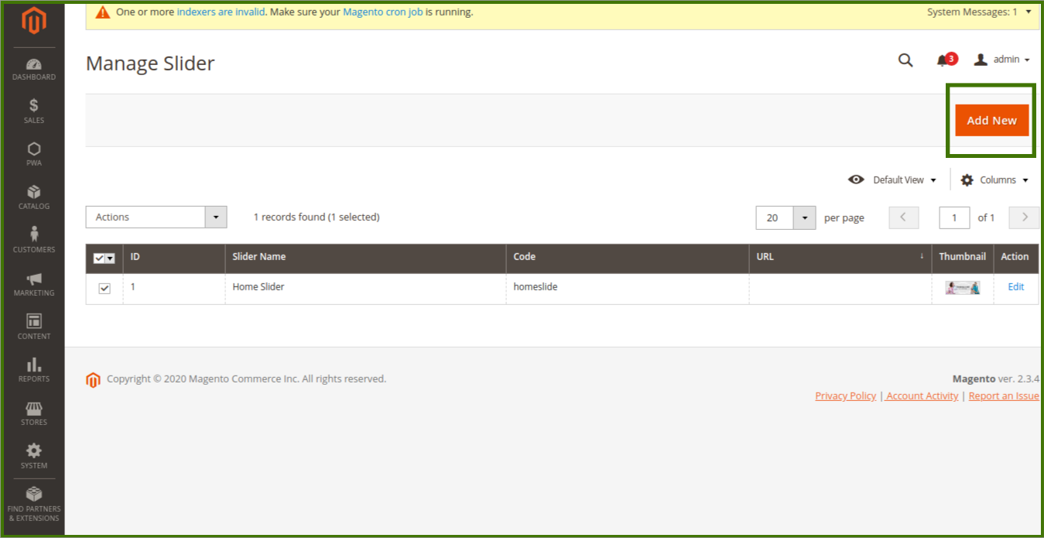This screenshot has height=538, width=1044.
Task: Click the Thumbnail column header
Action: coord(962,257)
